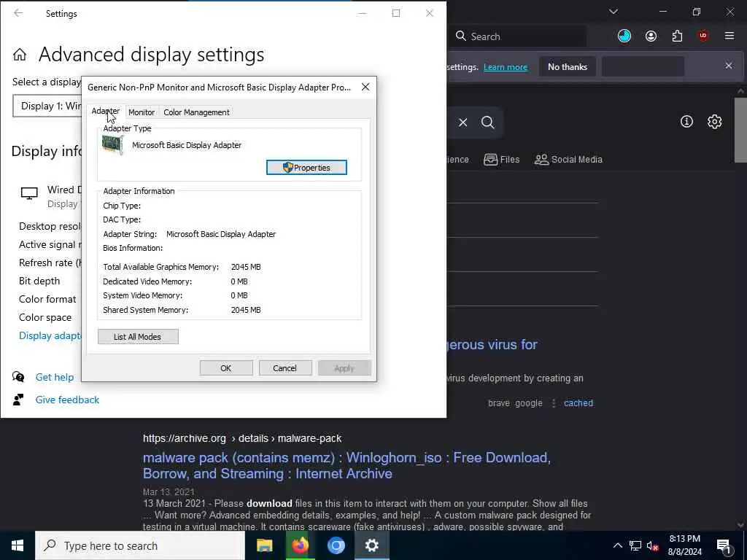
Task: Focus the Firefox Search box
Action: point(518,36)
